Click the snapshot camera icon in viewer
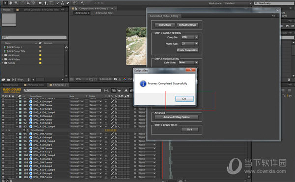 click(x=115, y=79)
